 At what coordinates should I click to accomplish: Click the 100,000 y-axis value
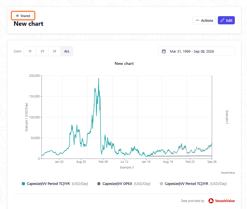tap(34, 117)
